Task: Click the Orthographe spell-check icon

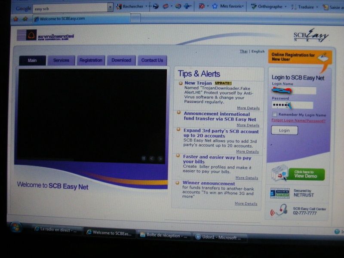Action: tap(254, 7)
